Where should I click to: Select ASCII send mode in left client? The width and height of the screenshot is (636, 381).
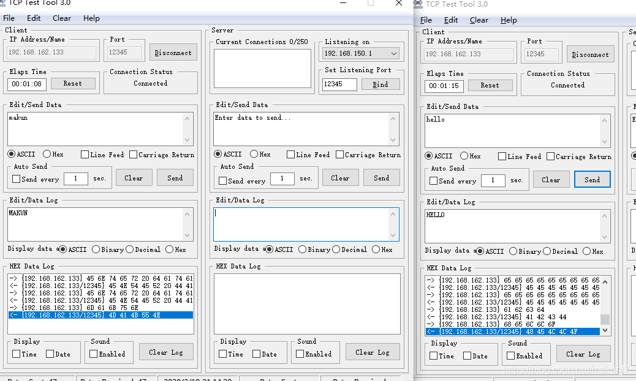point(21,154)
